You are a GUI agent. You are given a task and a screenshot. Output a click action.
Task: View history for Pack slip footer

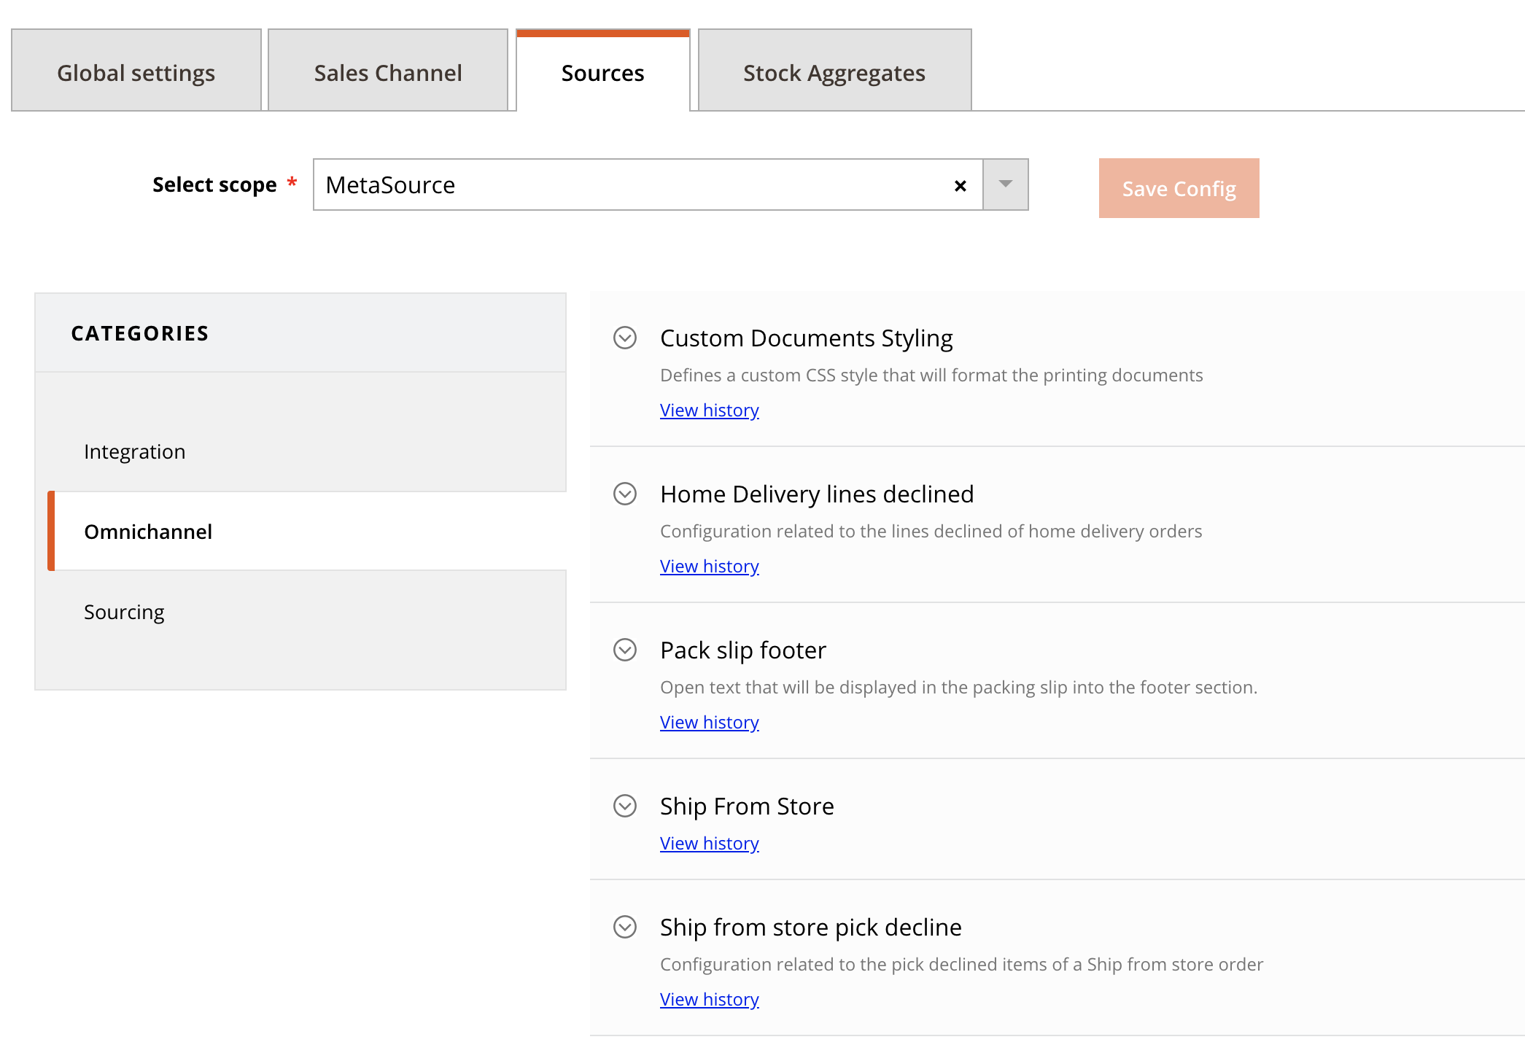pos(710,722)
